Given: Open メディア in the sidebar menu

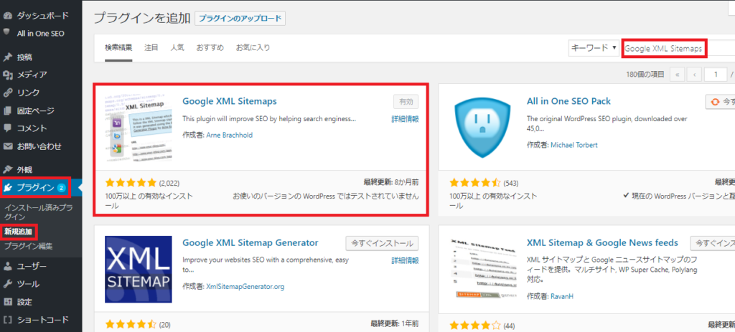Looking at the screenshot, I should [x=32, y=75].
